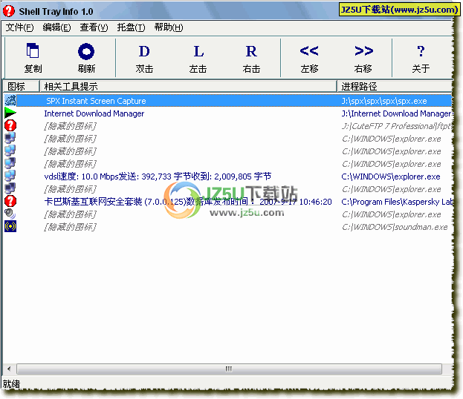Image resolution: width=463 pixels, height=399 pixels.
Task: Select the 卡巴斯基互联网安全套装 row text
Action: point(188,202)
